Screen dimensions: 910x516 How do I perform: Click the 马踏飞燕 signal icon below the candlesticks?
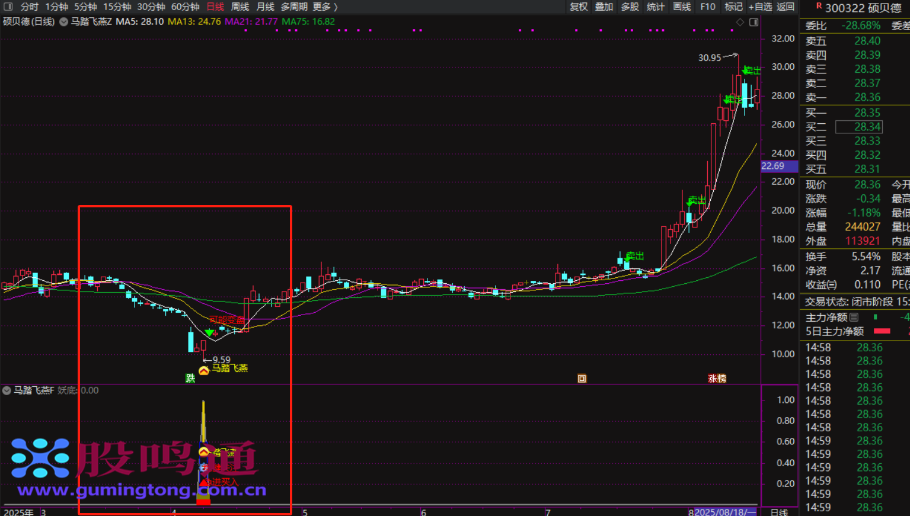click(204, 370)
